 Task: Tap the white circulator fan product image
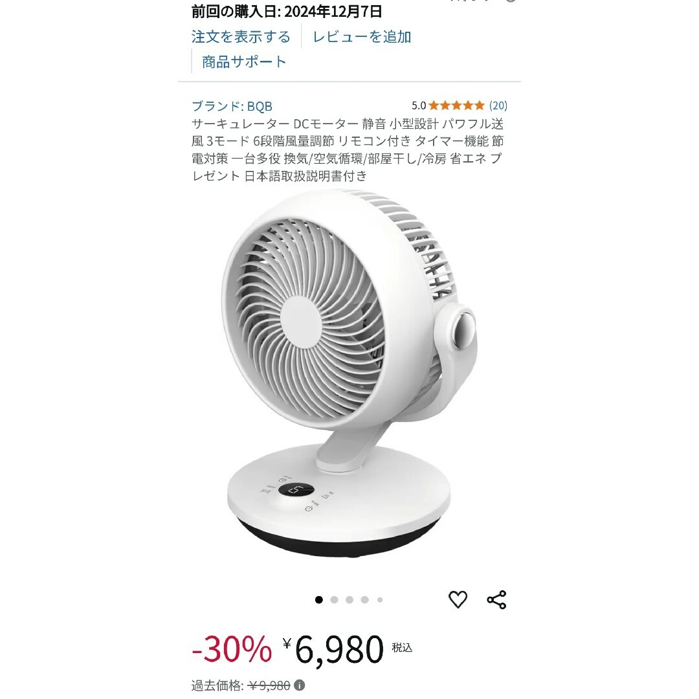coord(348,373)
